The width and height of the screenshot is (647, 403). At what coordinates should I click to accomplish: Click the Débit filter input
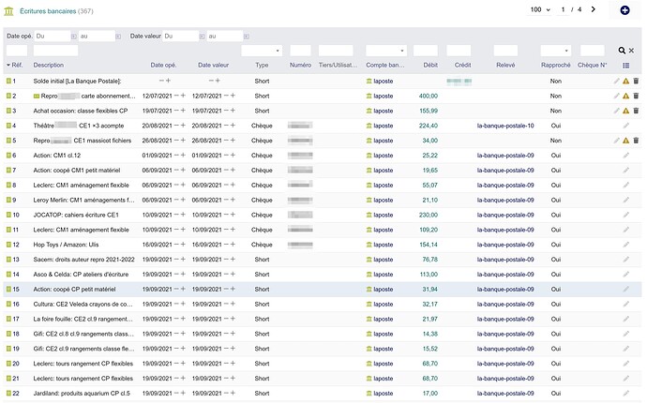[426, 51]
